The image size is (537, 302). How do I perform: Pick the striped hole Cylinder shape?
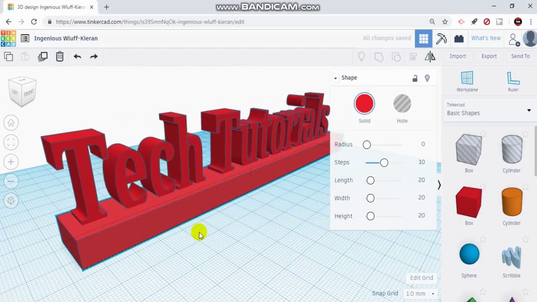[512, 149]
